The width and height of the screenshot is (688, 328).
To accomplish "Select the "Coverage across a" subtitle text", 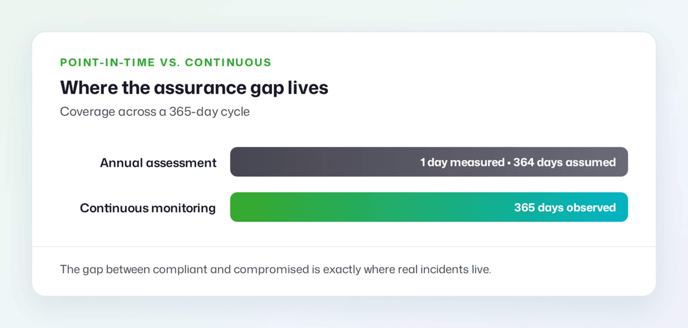I will [113, 112].
